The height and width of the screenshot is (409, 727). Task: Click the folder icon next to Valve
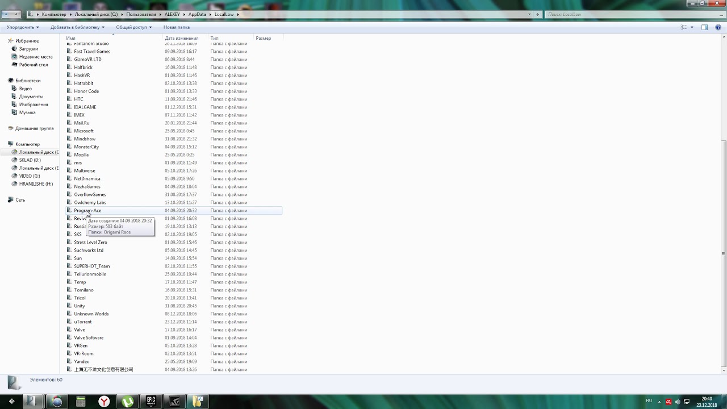(69, 329)
